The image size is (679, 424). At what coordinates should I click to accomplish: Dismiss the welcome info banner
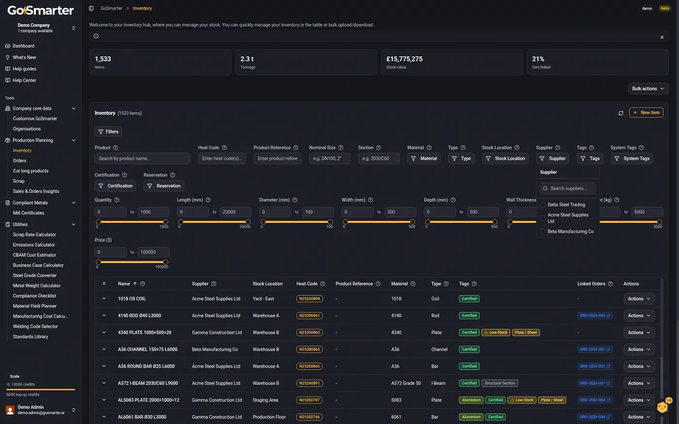click(x=662, y=37)
